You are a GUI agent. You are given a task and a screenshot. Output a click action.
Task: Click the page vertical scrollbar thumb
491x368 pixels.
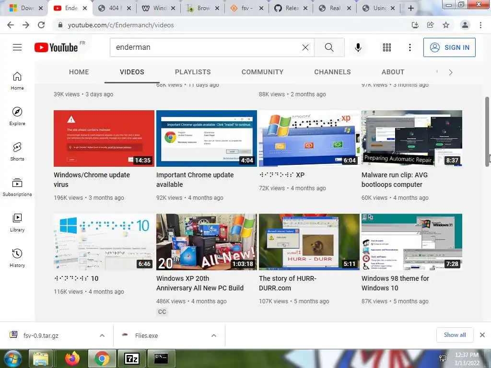point(487,131)
